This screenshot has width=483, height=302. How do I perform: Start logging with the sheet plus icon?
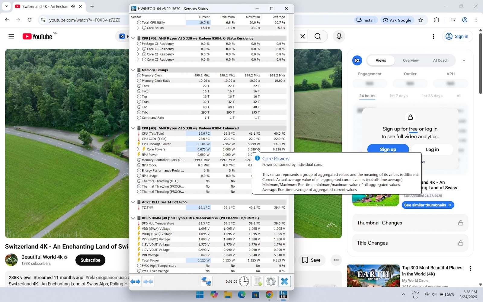point(257,281)
